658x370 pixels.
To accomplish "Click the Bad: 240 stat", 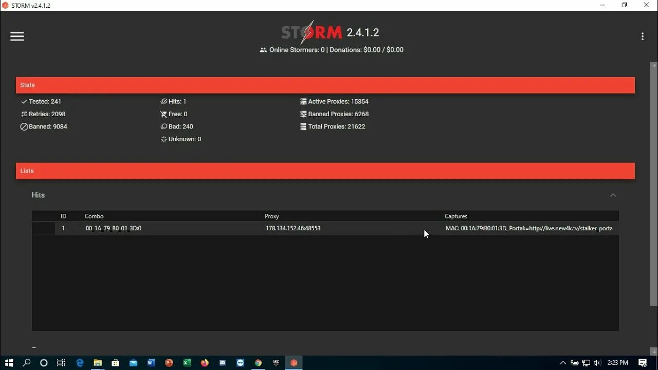I will (177, 126).
